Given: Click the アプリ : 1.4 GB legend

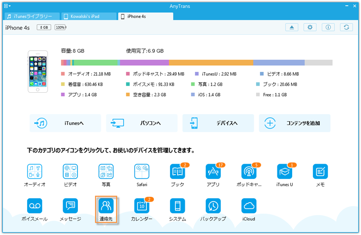Looking at the screenshot, I should click(x=79, y=95).
